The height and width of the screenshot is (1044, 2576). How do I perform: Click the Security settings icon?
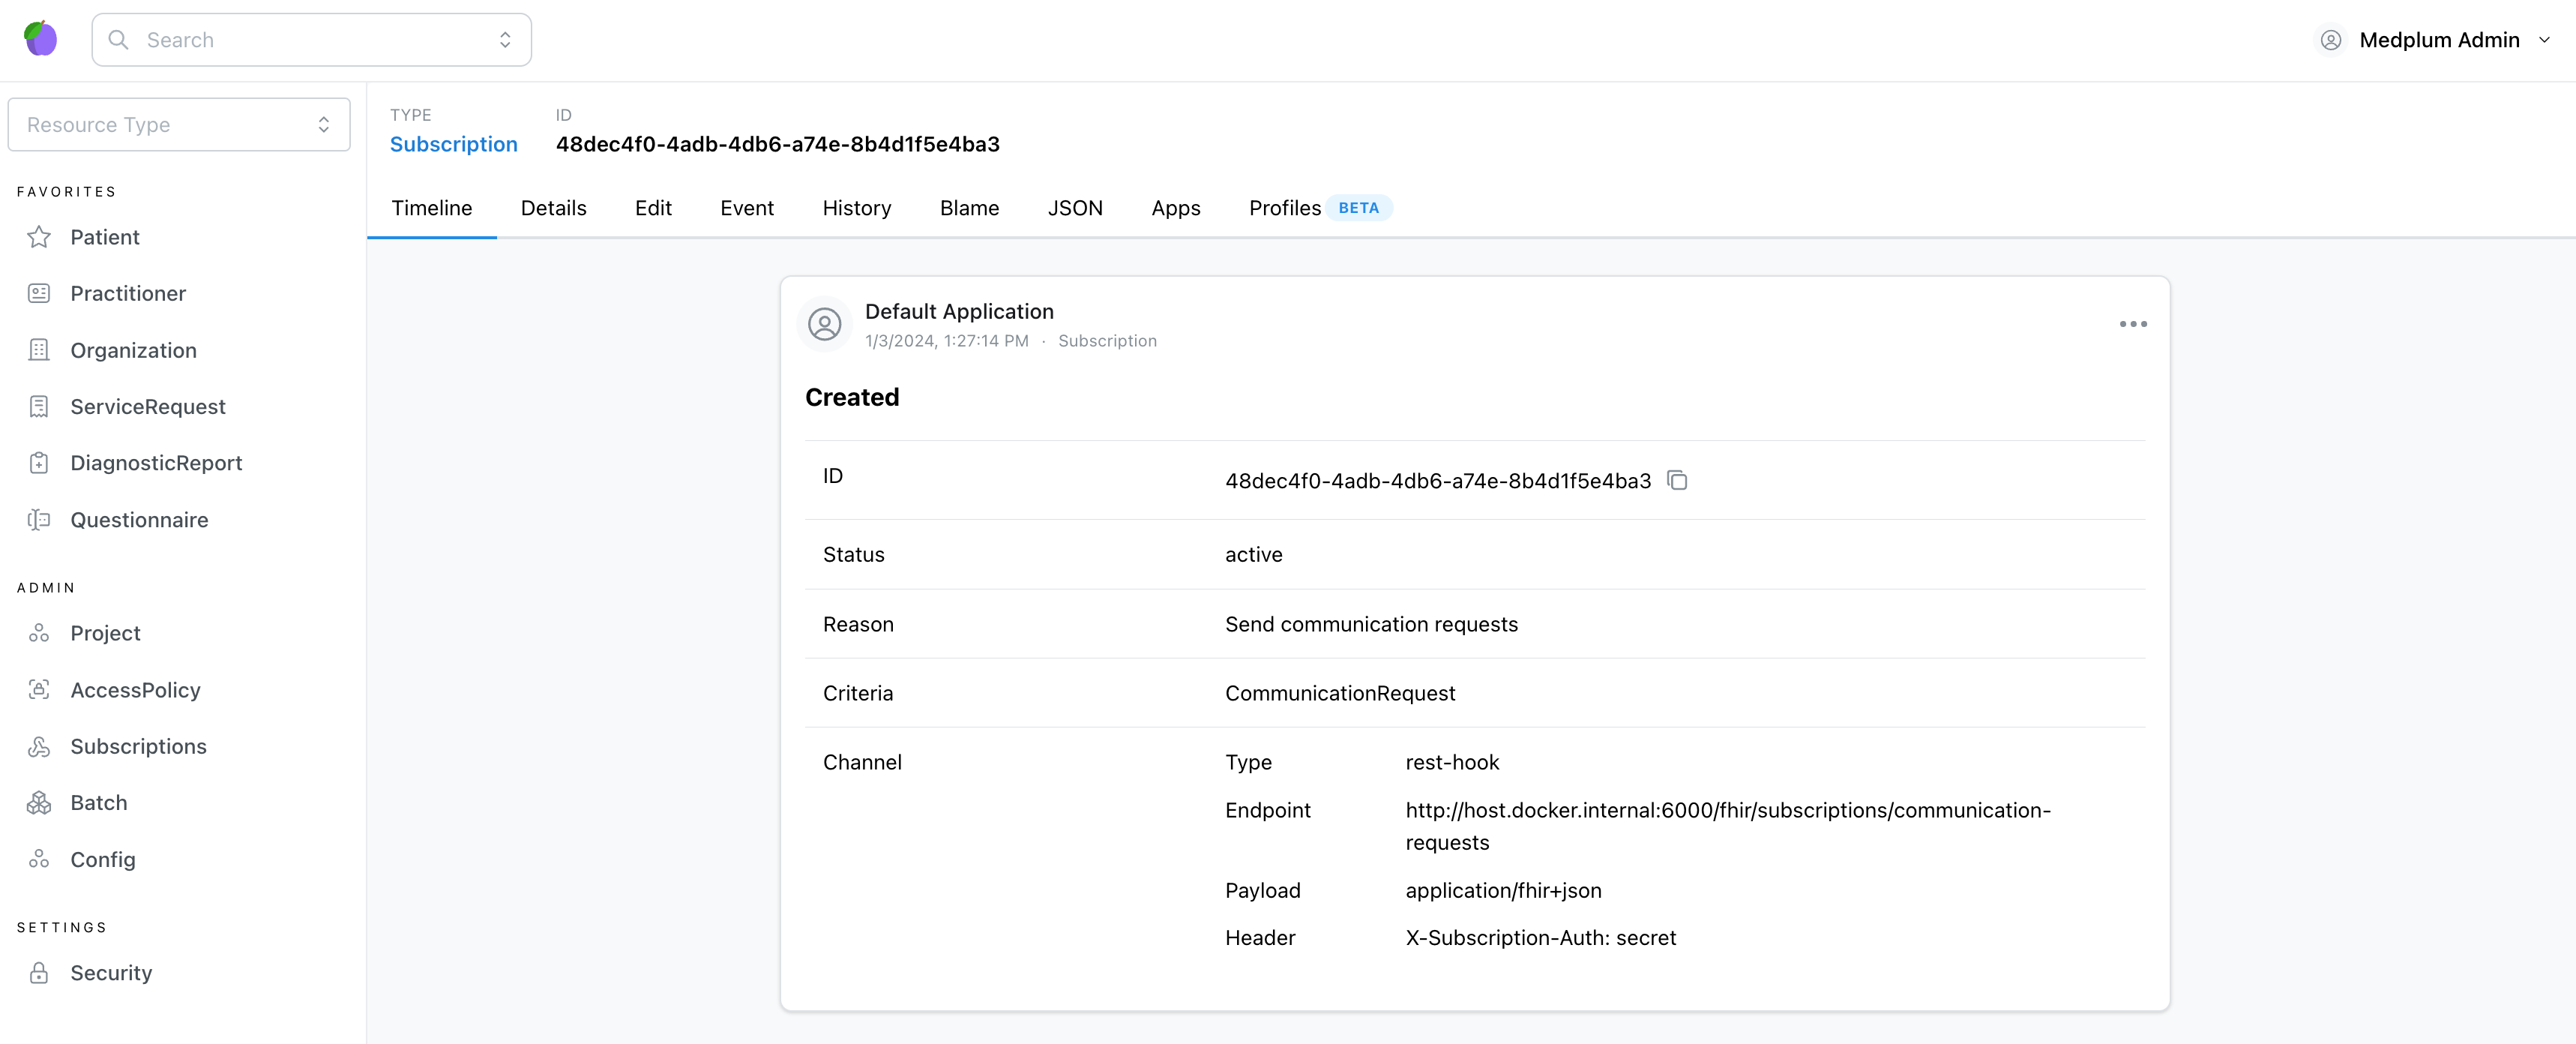point(40,972)
